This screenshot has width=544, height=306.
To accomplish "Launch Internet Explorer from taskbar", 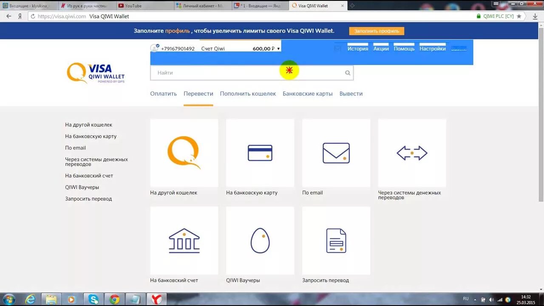I will [30, 299].
